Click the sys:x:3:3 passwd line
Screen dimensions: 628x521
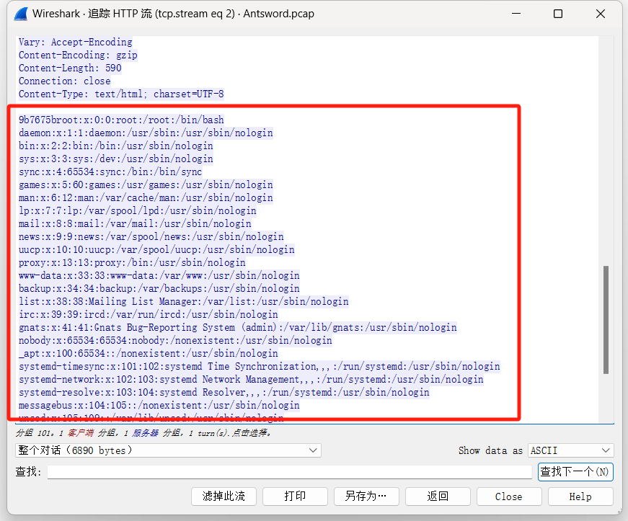click(116, 159)
